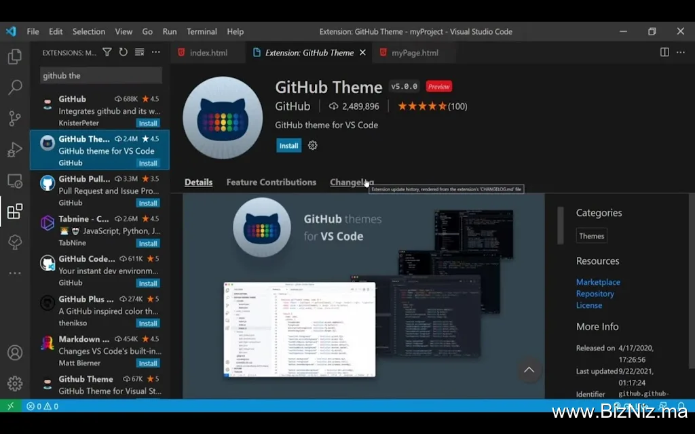Open the tree-shaped activity bar icon
Viewport: 695px width, 434px height.
pos(15,242)
